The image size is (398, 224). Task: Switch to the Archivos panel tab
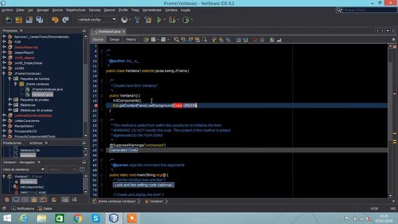(x=36, y=143)
